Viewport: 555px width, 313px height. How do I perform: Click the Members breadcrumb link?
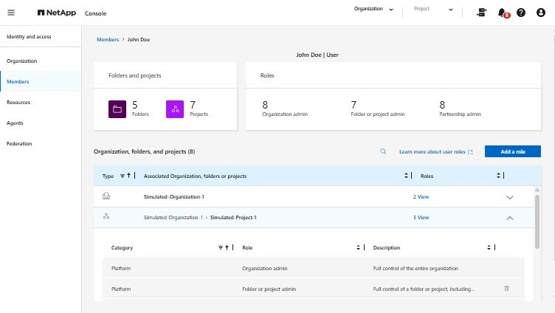click(108, 39)
